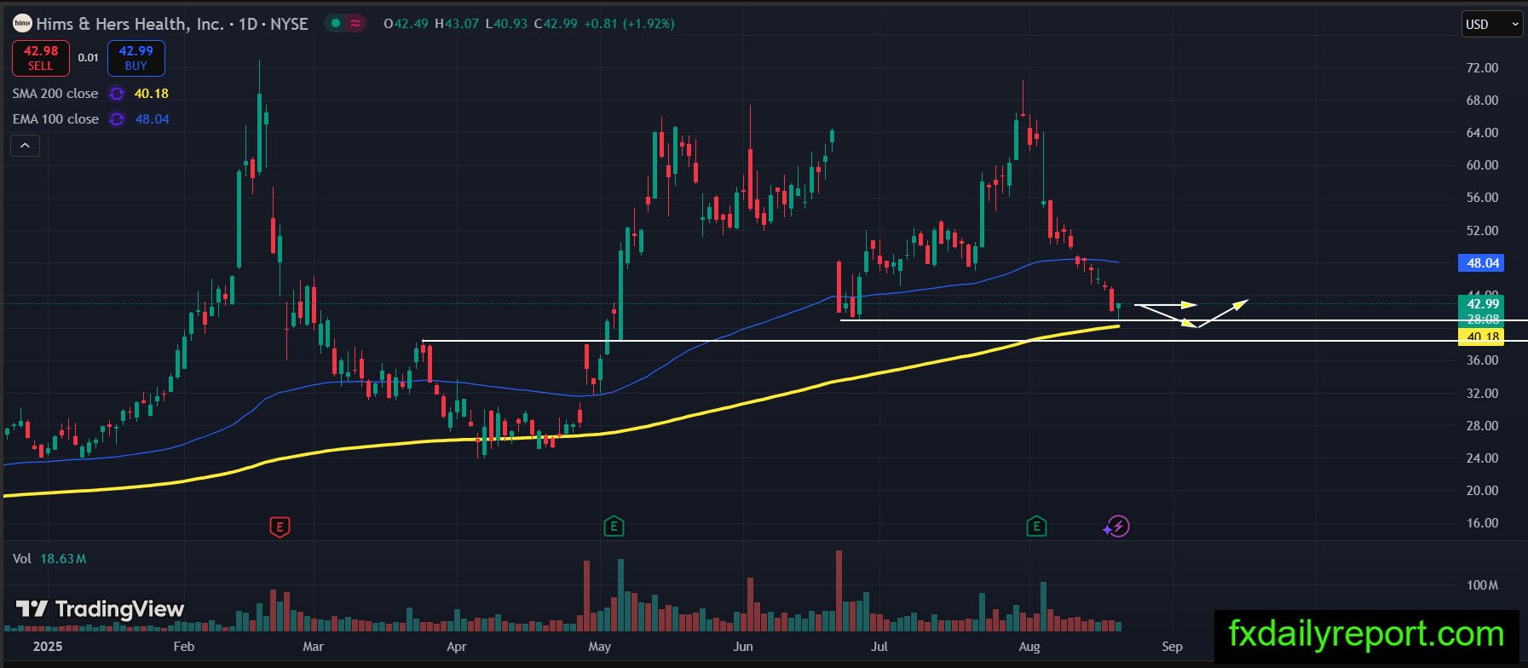The width and height of the screenshot is (1528, 668).
Task: Click the Hims & Hers Health, Inc. title
Action: point(130,24)
